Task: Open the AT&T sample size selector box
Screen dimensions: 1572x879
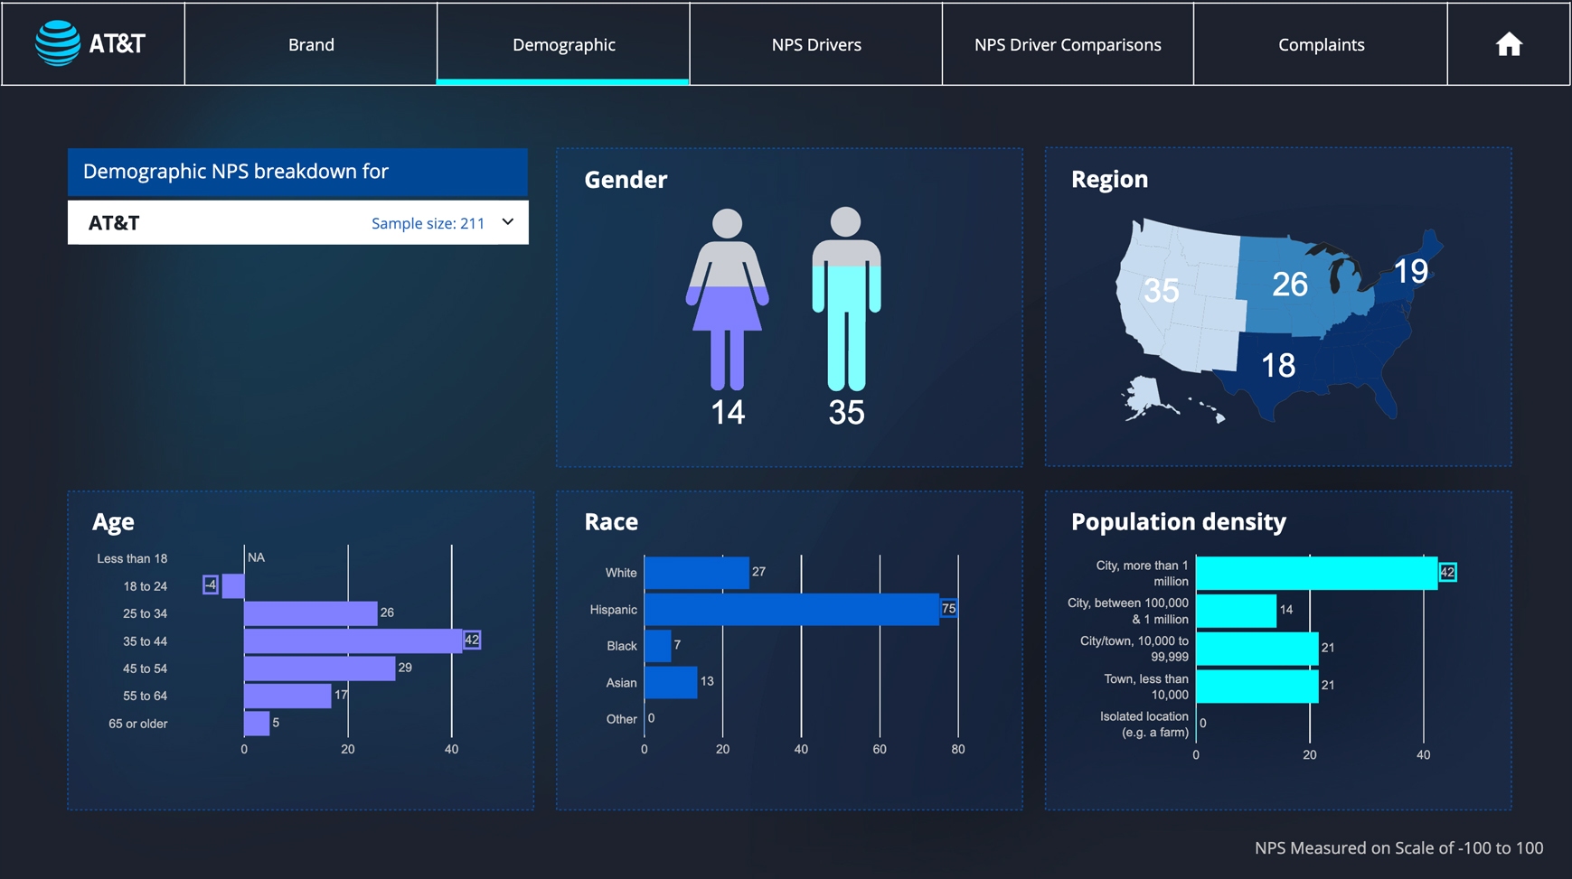Action: pyautogui.click(x=298, y=222)
